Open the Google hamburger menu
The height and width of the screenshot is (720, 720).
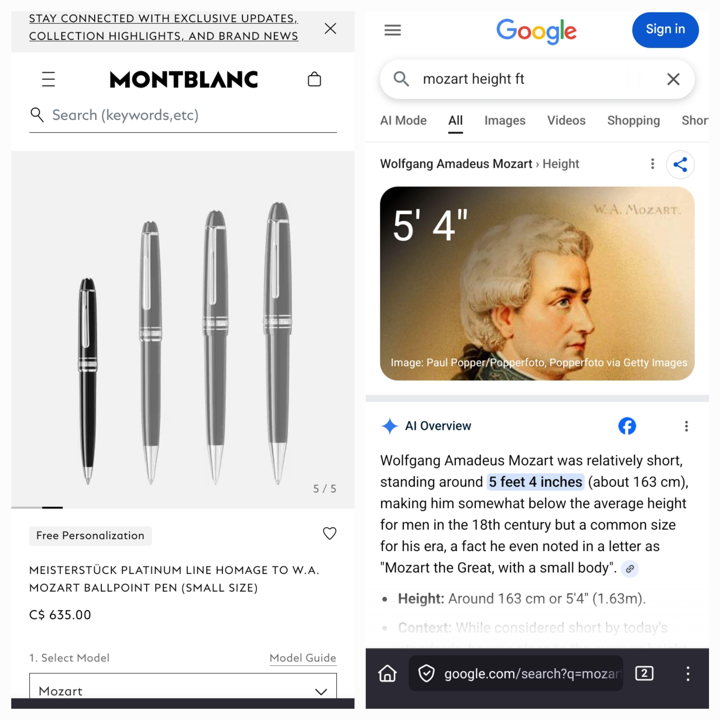pos(392,30)
